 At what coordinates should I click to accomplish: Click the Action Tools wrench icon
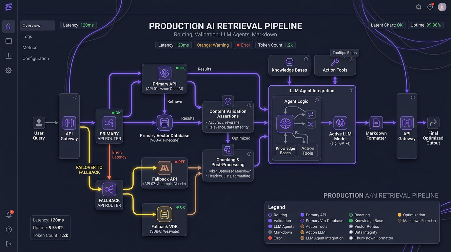335,62
